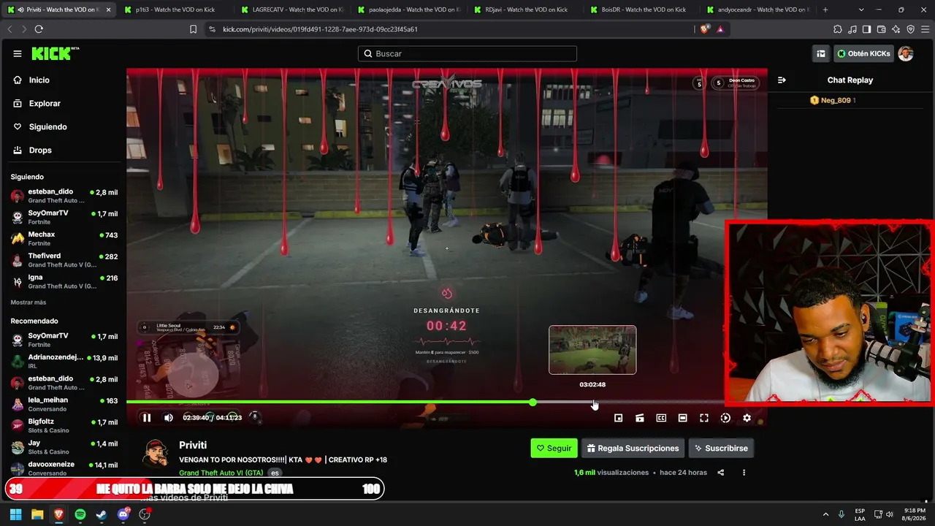Open the 03:02:48 preview thumbnail

tap(592, 350)
